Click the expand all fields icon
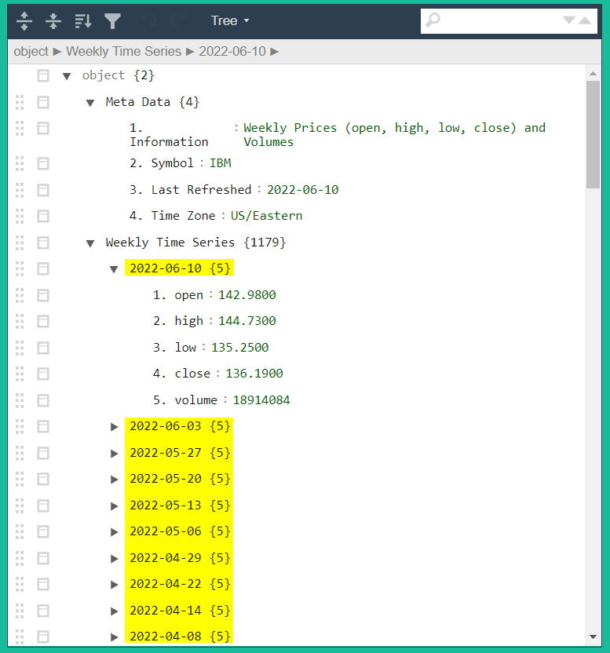Image resolution: width=610 pixels, height=653 pixels. pyautogui.click(x=24, y=21)
